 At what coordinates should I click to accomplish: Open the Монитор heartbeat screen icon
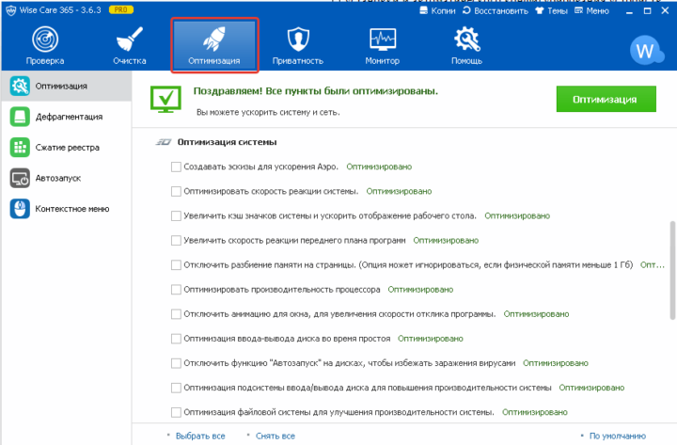[x=383, y=40]
